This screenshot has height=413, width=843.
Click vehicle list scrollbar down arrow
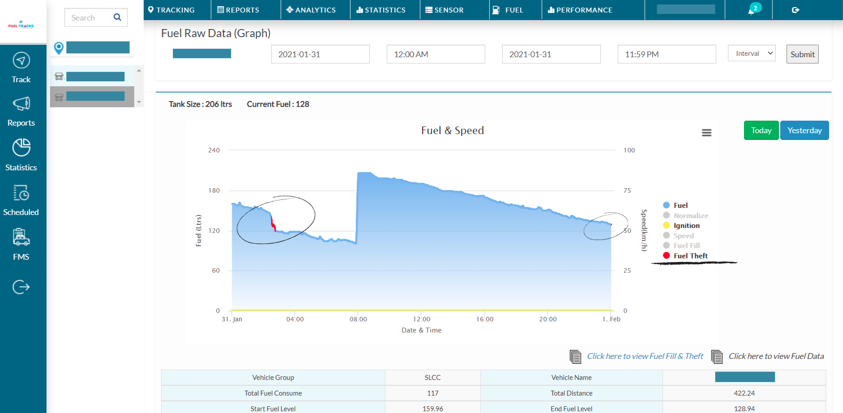tap(139, 102)
